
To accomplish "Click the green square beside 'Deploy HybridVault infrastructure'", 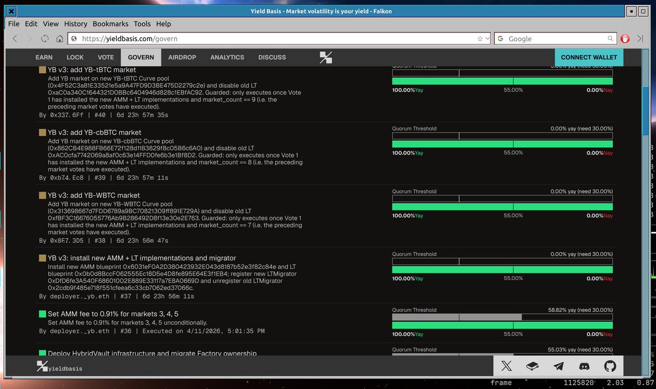I will point(42,354).
